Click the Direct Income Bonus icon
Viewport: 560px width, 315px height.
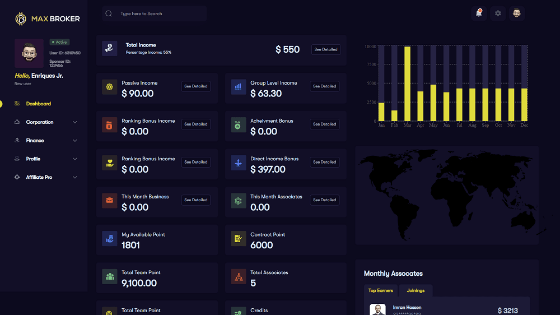click(x=239, y=163)
